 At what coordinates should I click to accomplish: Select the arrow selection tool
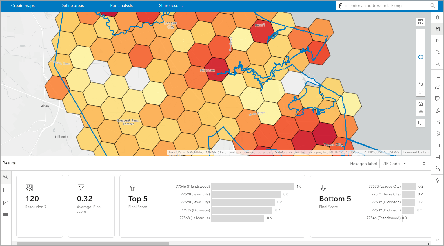(x=438, y=41)
